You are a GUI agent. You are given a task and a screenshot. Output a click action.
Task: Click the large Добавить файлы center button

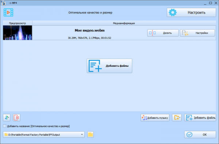coord(109,66)
